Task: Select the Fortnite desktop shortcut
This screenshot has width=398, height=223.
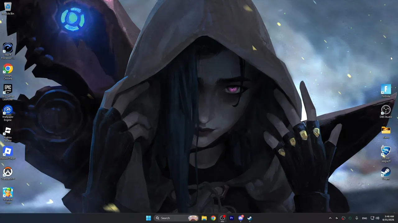Action: [386, 91]
